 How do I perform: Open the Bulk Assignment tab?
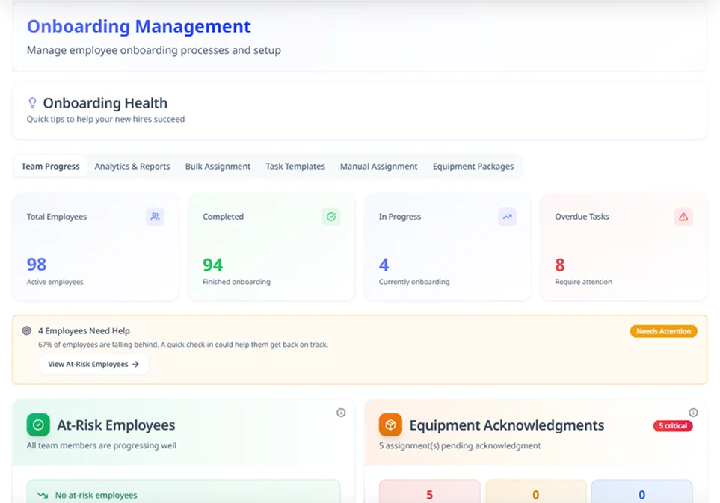[218, 167]
